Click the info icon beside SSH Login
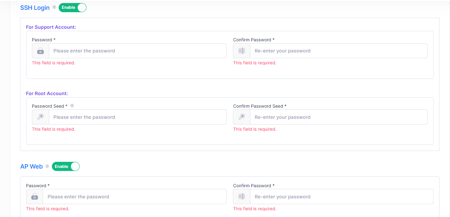 pyautogui.click(x=54, y=7)
